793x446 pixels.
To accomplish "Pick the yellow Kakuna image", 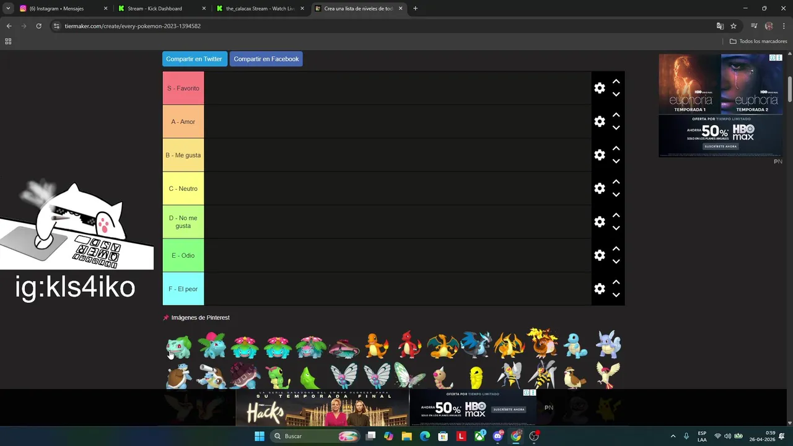I will pos(476,377).
